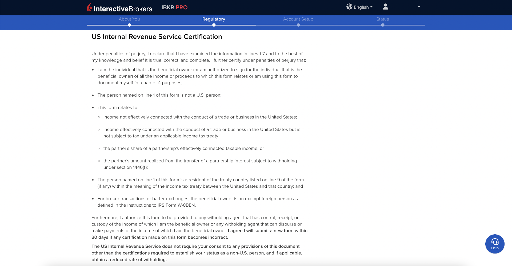512x266 pixels.
Task: Click the globe language icon
Action: tap(349, 7)
